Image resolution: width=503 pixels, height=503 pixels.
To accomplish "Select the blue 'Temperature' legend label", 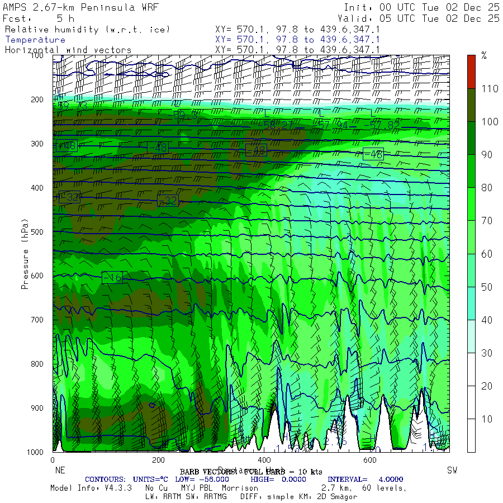I will point(35,40).
